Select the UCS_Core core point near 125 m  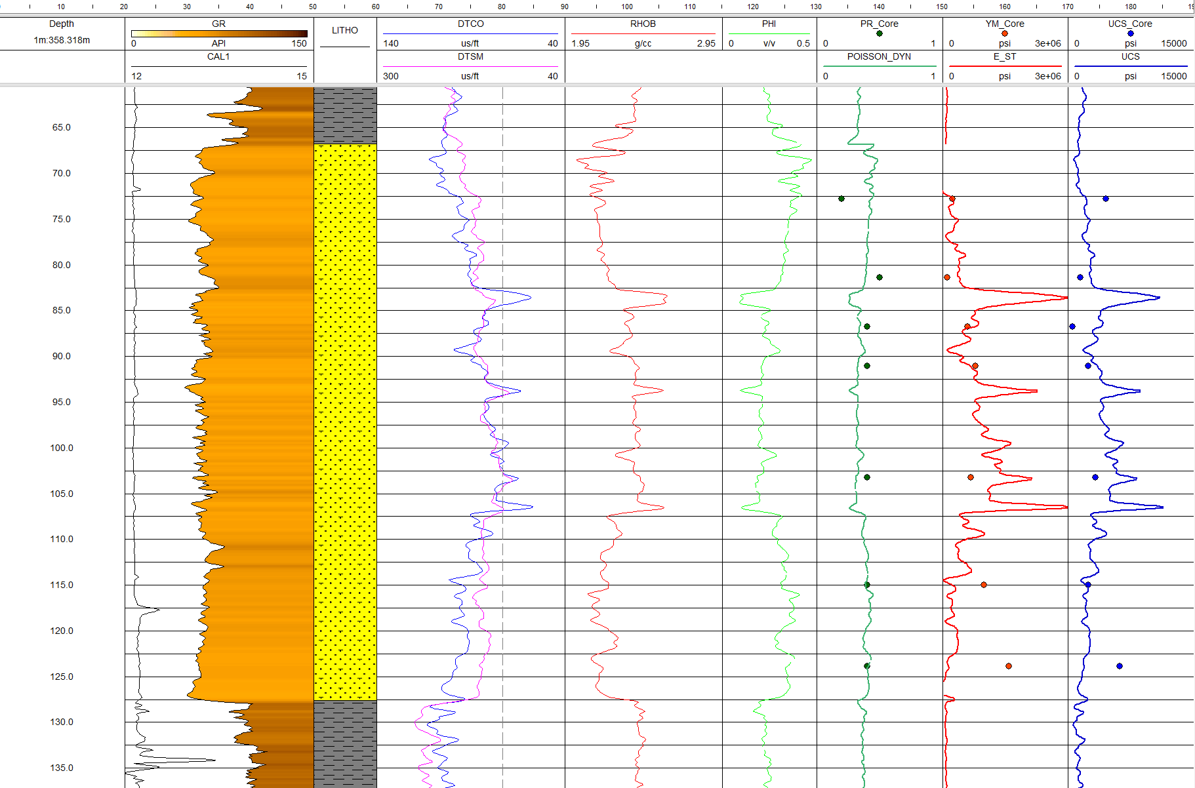pos(1120,666)
